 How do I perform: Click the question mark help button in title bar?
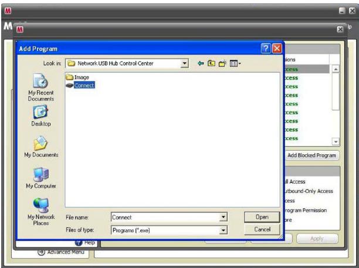click(266, 48)
